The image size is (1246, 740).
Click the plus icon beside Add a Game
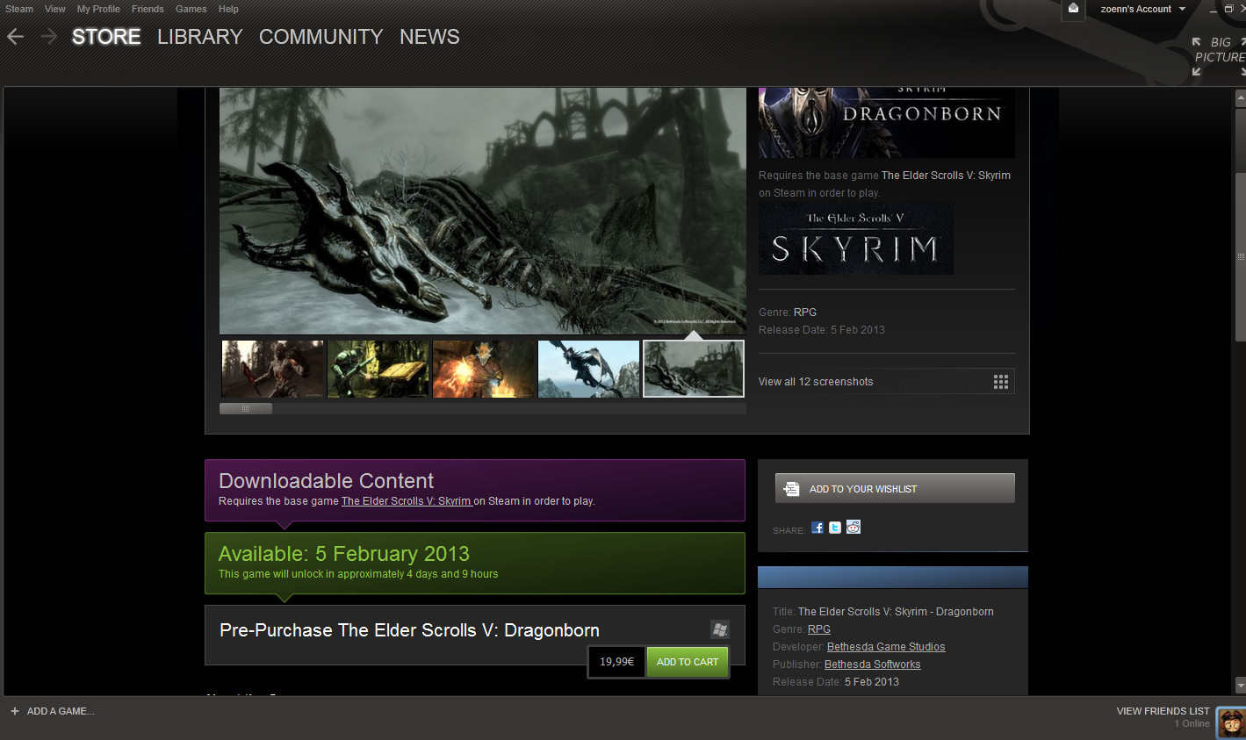pos(15,711)
